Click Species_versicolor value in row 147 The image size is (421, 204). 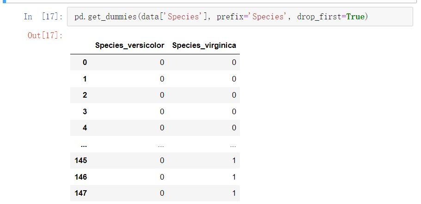point(162,193)
